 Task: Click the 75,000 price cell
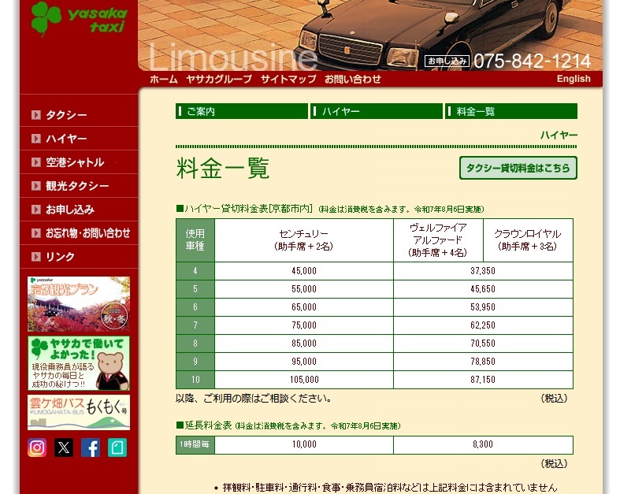[x=303, y=325]
